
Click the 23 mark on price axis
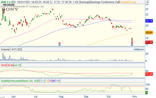tap(147, 9)
